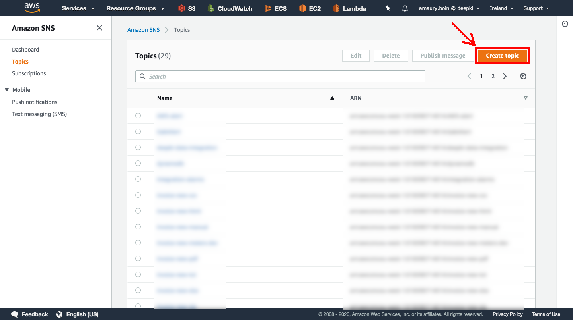Open the S3 shortcut
The height and width of the screenshot is (320, 573).
point(187,8)
